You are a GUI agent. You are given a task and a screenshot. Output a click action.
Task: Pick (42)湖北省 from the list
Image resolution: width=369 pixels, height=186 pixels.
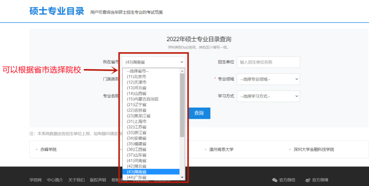coord(151,166)
